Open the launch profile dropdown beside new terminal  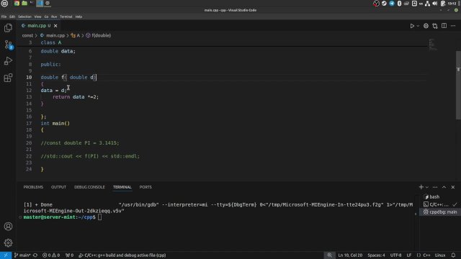(427, 187)
